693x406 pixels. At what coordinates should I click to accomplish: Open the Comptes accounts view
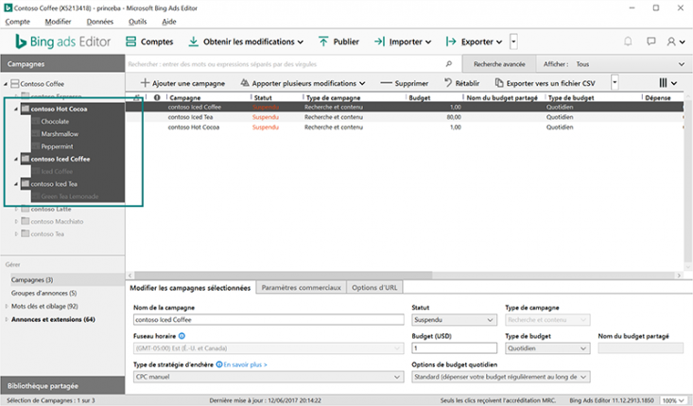[149, 42]
